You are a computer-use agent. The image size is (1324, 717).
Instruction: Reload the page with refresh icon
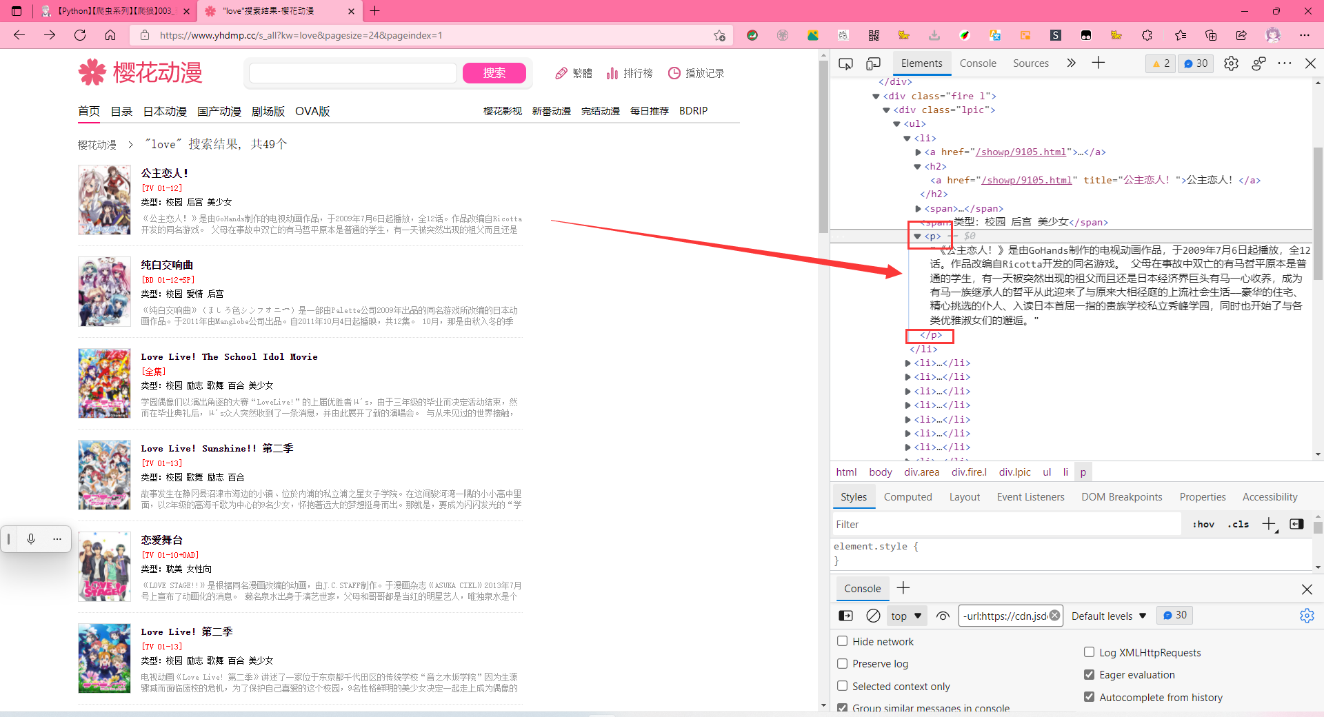coord(80,35)
